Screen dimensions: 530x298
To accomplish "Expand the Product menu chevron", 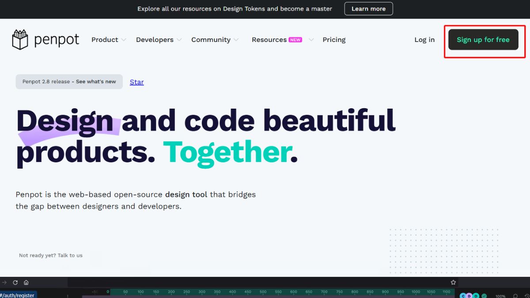I will click(x=124, y=40).
